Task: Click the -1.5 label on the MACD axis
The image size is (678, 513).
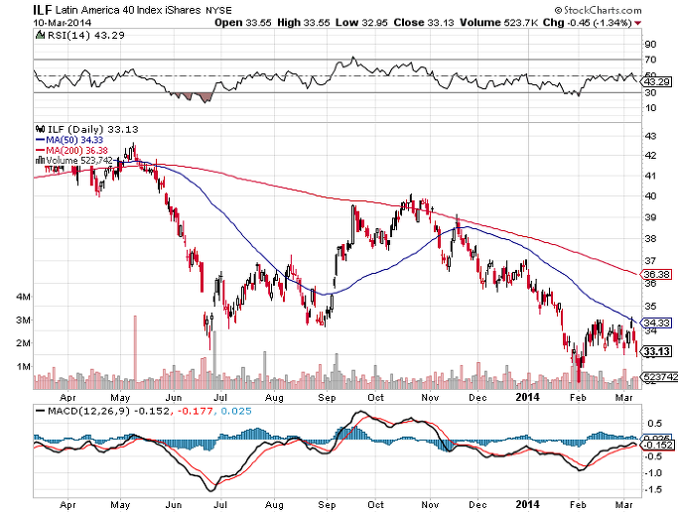Action: [x=653, y=489]
